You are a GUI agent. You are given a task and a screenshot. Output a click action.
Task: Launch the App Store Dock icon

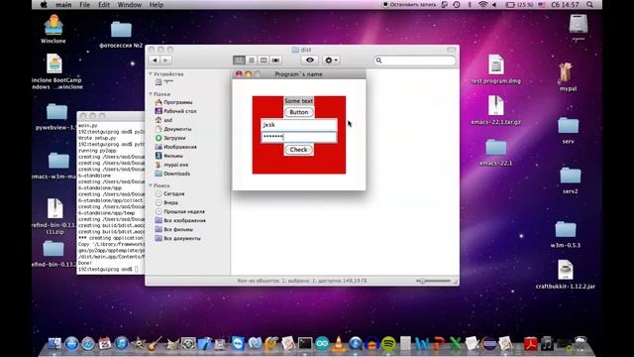pyautogui.click(x=71, y=344)
